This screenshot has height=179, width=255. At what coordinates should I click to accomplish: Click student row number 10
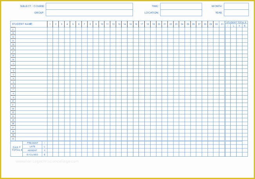coord(13,63)
